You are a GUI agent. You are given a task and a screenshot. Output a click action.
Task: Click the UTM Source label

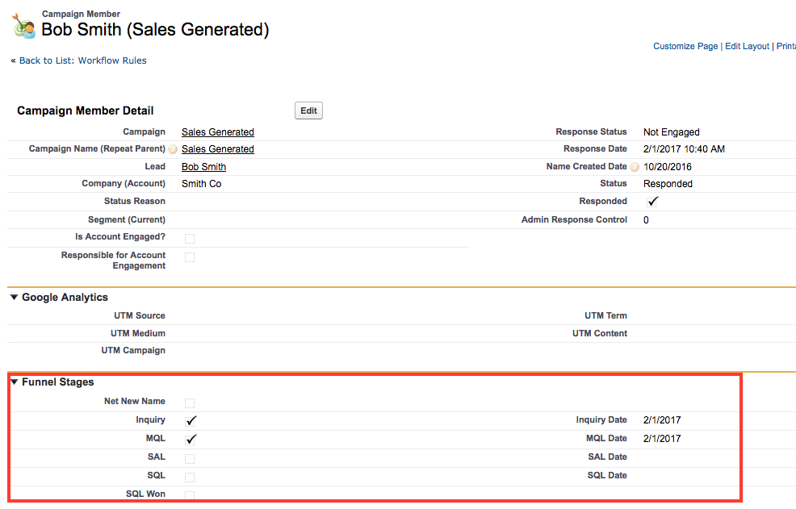click(x=140, y=315)
